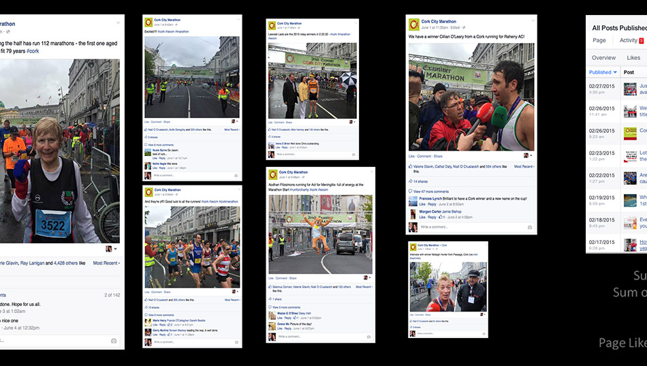Image resolution: width=647 pixels, height=366 pixels.
Task: Click the thumbs-up icon on Morgan Carter's comment
Action: pyautogui.click(x=441, y=217)
